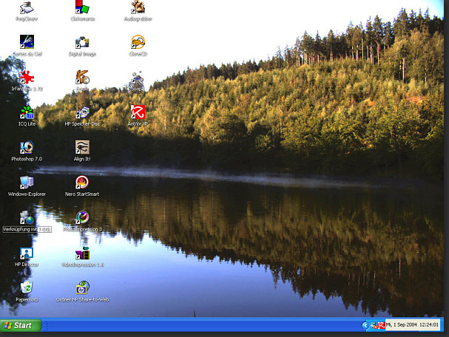Click the IrfanView red splat icon
Viewport: 449px width, 337px height.
27,77
